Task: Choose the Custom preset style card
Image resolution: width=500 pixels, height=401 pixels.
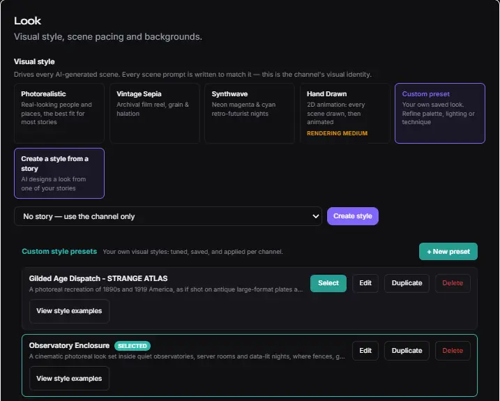Action: click(440, 113)
